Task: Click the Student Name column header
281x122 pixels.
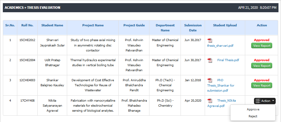Action: point(52,25)
